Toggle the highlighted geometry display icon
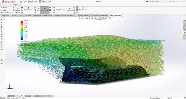Viewport: 186px width, 99px height. (77, 10)
